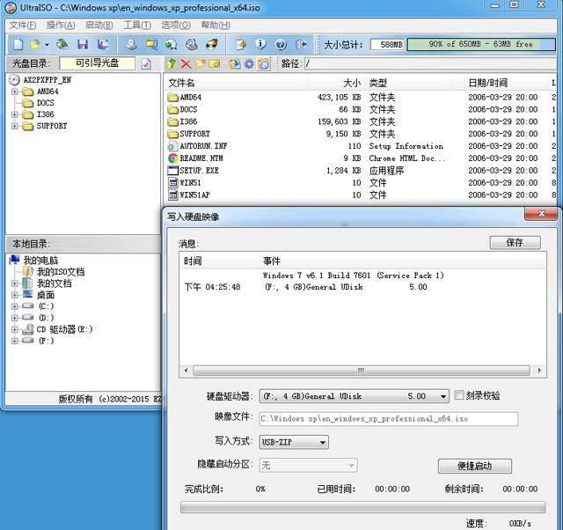The image size is (563, 530).
Task: Select 我的ISO文档 in local tree
Action: coord(61,272)
